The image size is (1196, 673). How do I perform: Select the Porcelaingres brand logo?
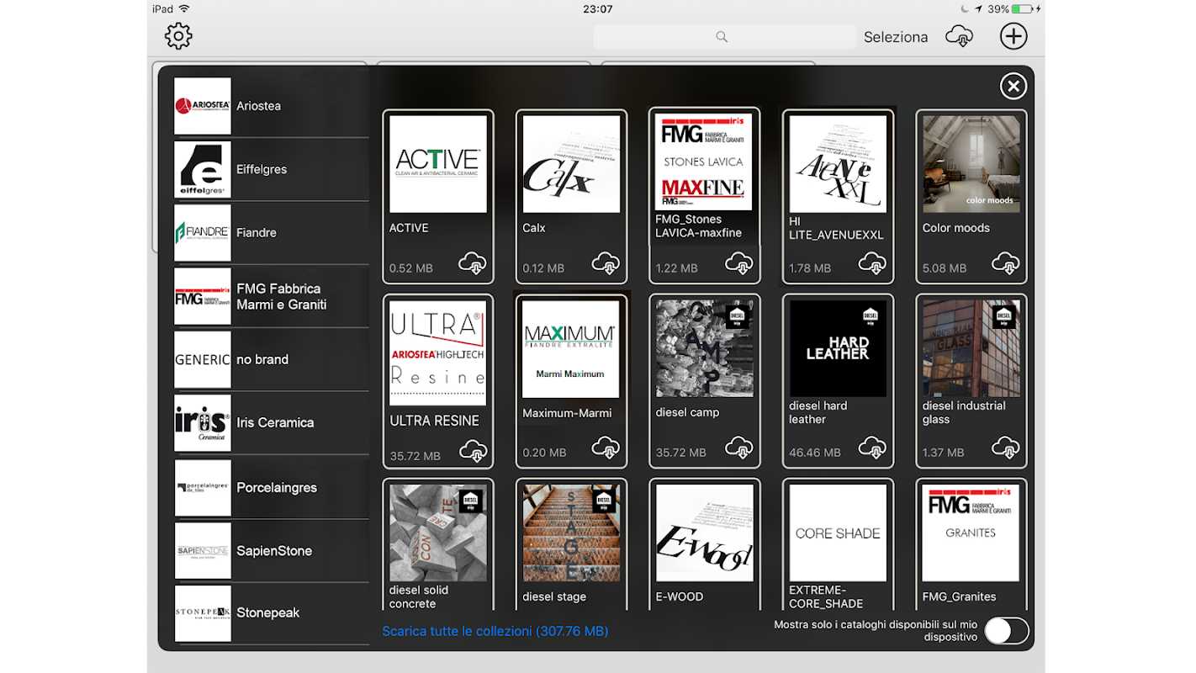point(203,488)
